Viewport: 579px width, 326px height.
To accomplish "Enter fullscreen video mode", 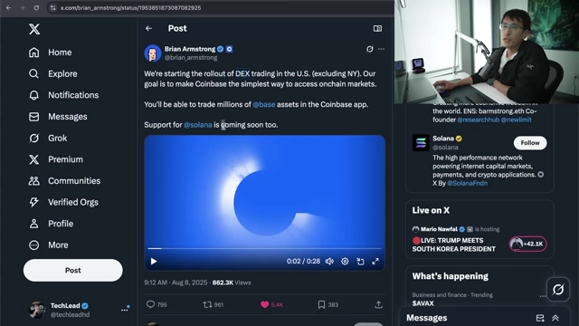I will pyautogui.click(x=375, y=262).
